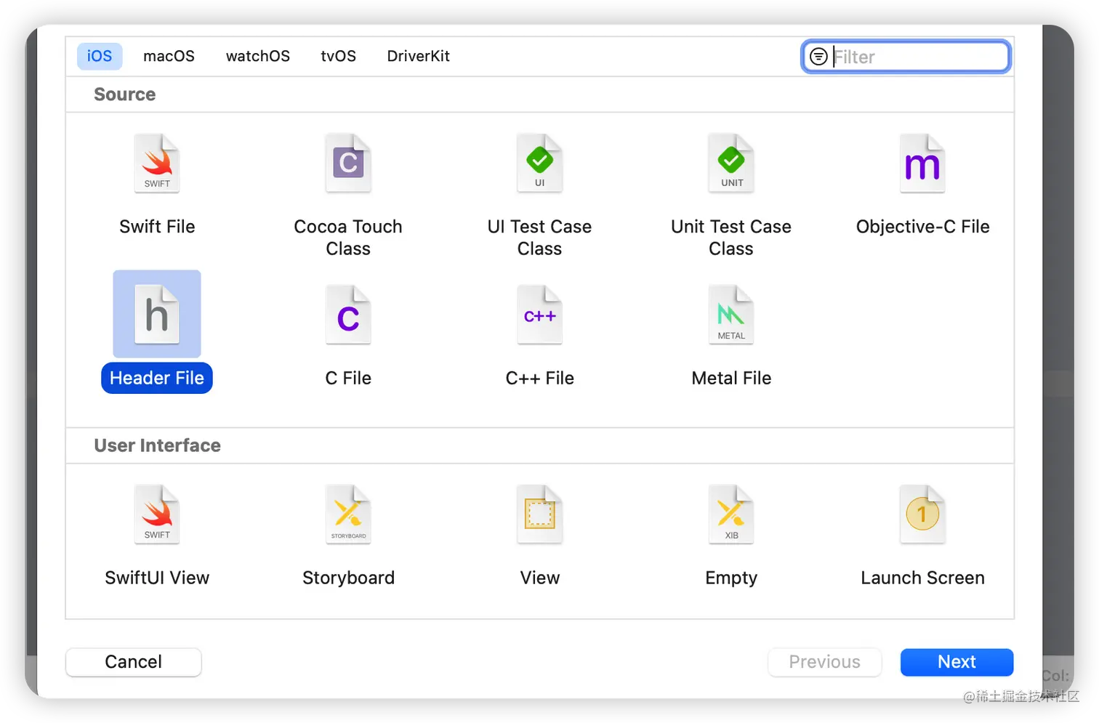Screen dimensions: 1099x723
Task: Click the 'UI Test Case Class' label
Action: click(539, 238)
